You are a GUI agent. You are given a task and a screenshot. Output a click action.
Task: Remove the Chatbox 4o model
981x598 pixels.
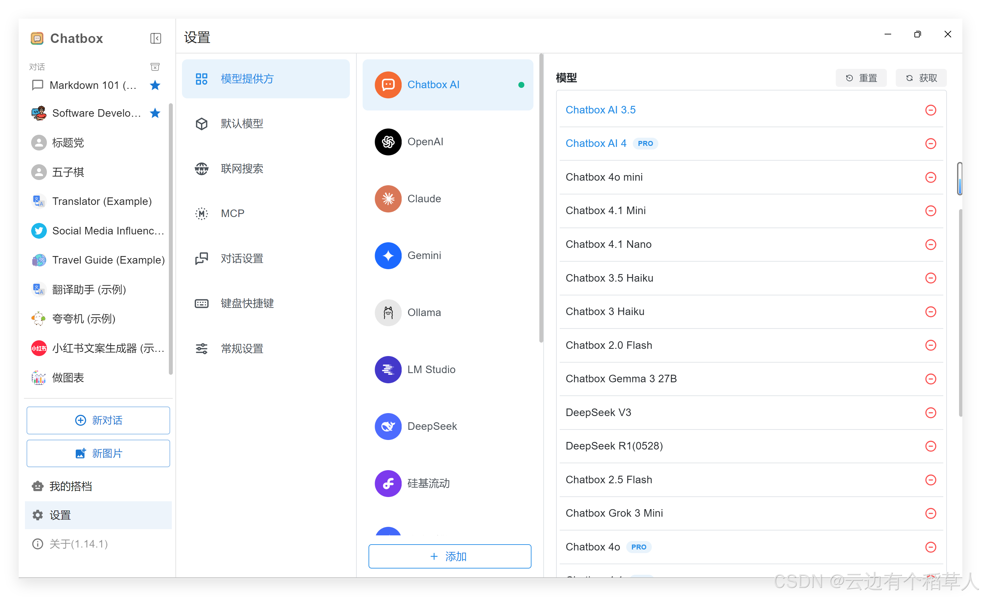pos(931,547)
